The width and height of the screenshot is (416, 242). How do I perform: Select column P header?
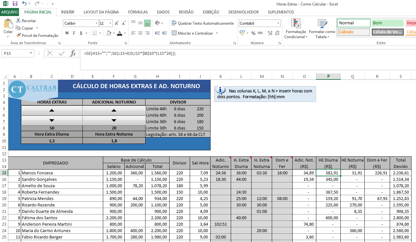tap(328, 76)
